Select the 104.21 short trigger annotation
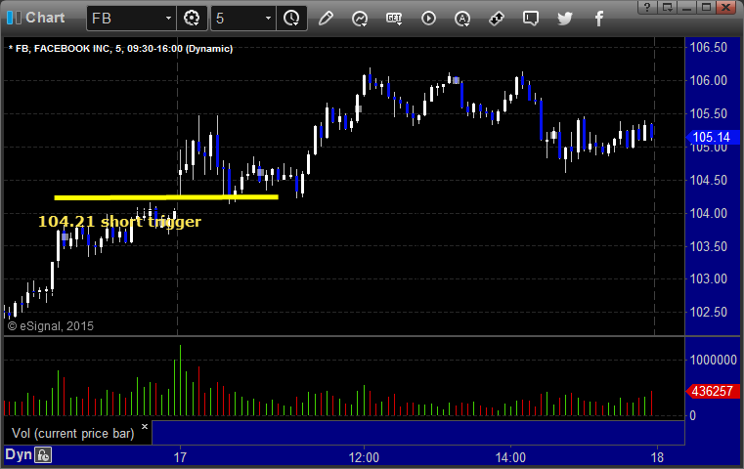The image size is (744, 469). tap(119, 222)
